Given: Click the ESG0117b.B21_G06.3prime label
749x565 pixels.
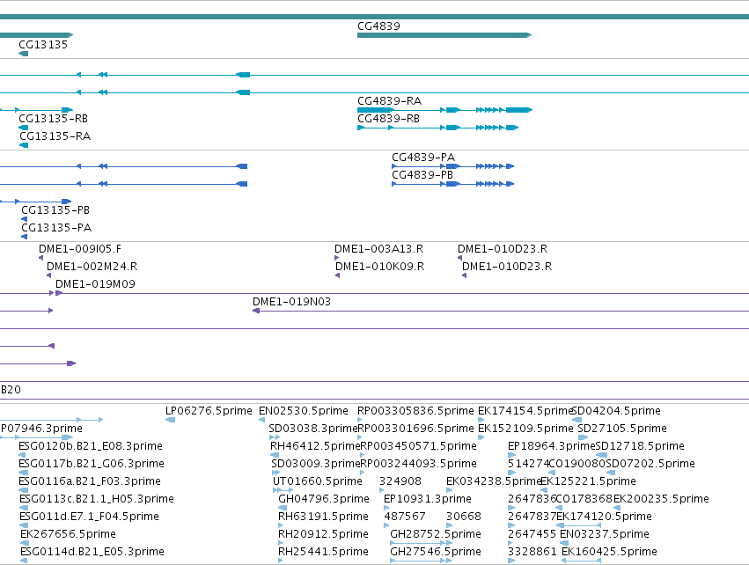Looking at the screenshot, I should click(92, 464).
